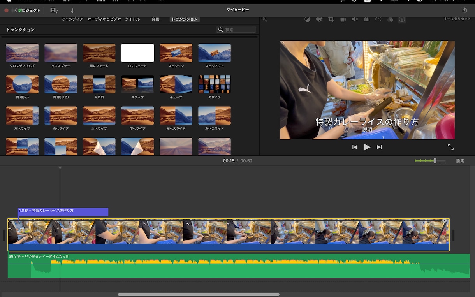
Task: Open the noise reduction equalizer icon
Action: 366,19
